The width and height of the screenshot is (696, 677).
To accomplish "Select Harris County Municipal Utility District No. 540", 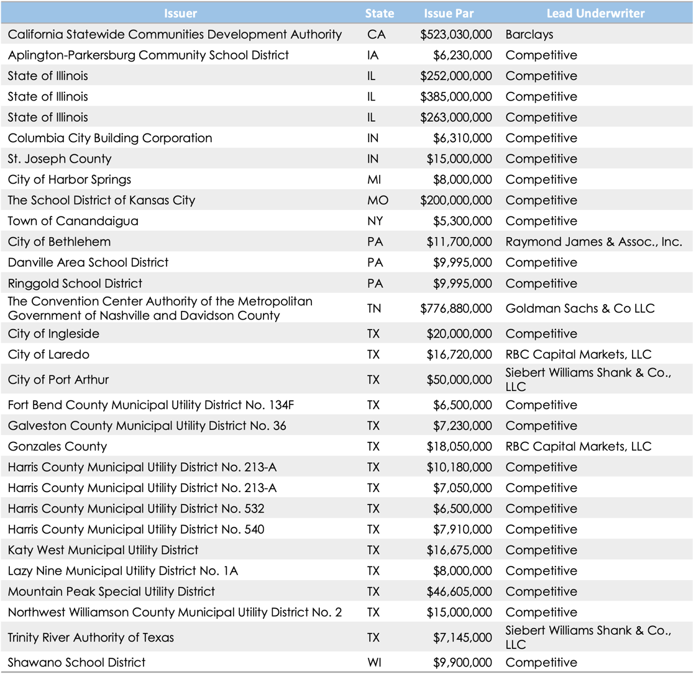I will point(136,529).
